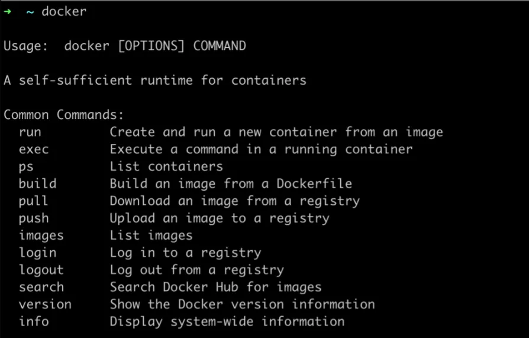This screenshot has width=529, height=338.
Task: Click the "Common Commands:" heading
Action: pyautogui.click(x=64, y=115)
